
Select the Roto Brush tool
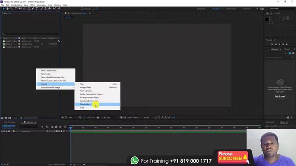click(55, 9)
